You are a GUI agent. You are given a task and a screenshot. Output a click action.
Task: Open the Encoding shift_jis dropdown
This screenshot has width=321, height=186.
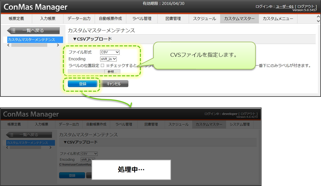click(x=108, y=59)
